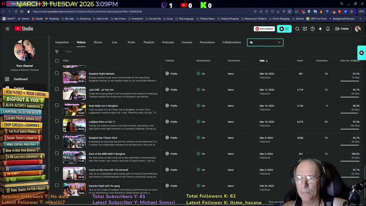The height and width of the screenshot is (206, 366).
Task: Click the YouTube Studio logo
Action: point(24,29)
